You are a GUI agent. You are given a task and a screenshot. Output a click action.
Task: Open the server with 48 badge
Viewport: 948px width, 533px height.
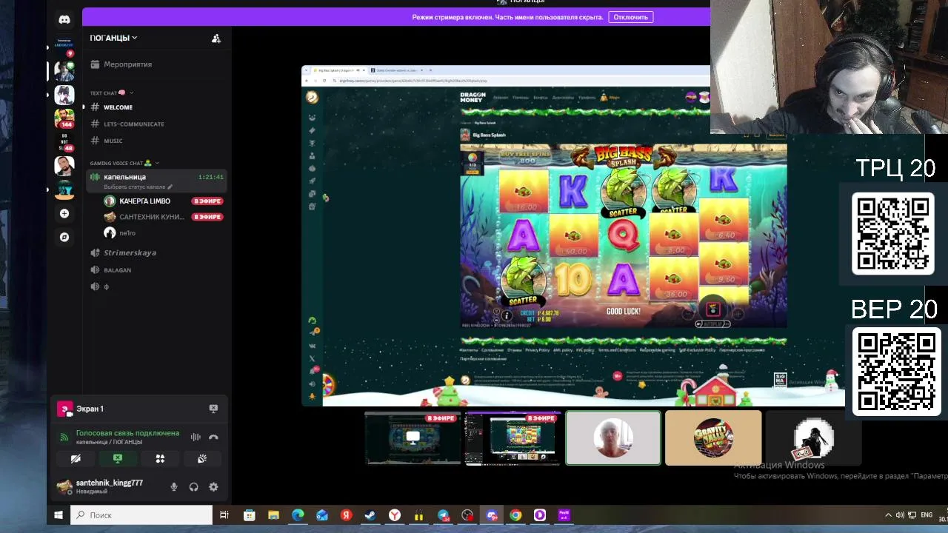64,142
